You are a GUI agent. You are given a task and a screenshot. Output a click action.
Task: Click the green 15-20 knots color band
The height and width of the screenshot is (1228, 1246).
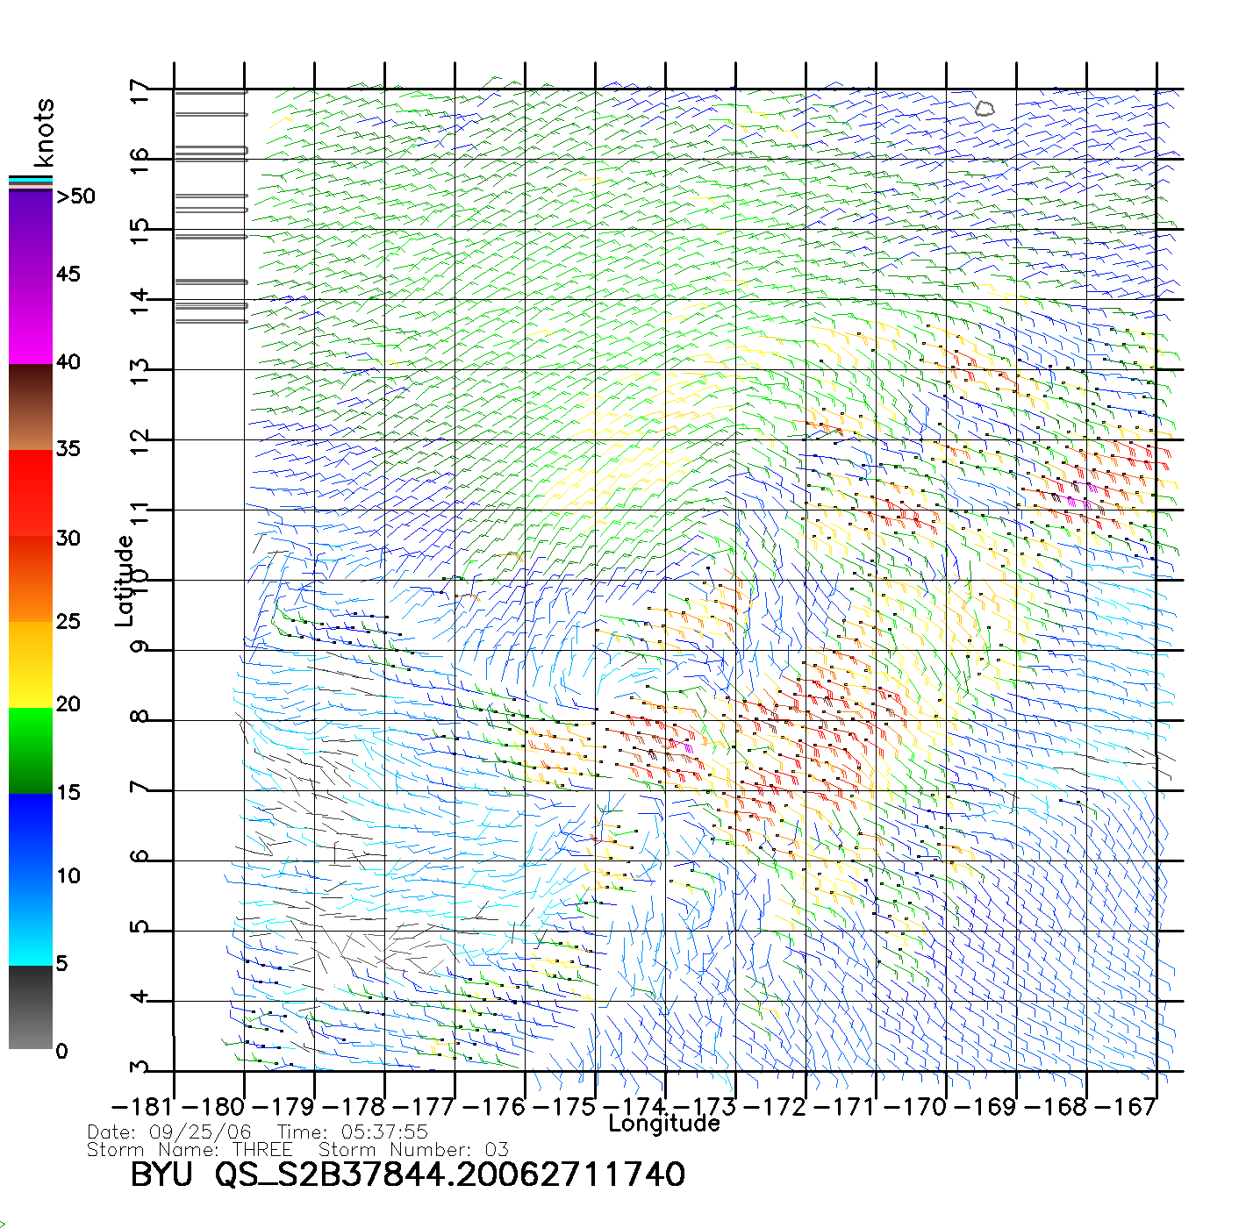[x=30, y=750]
